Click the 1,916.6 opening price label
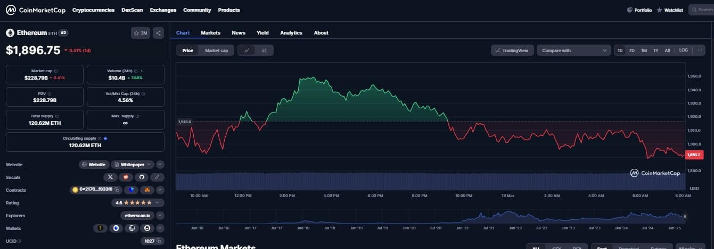 (184, 122)
